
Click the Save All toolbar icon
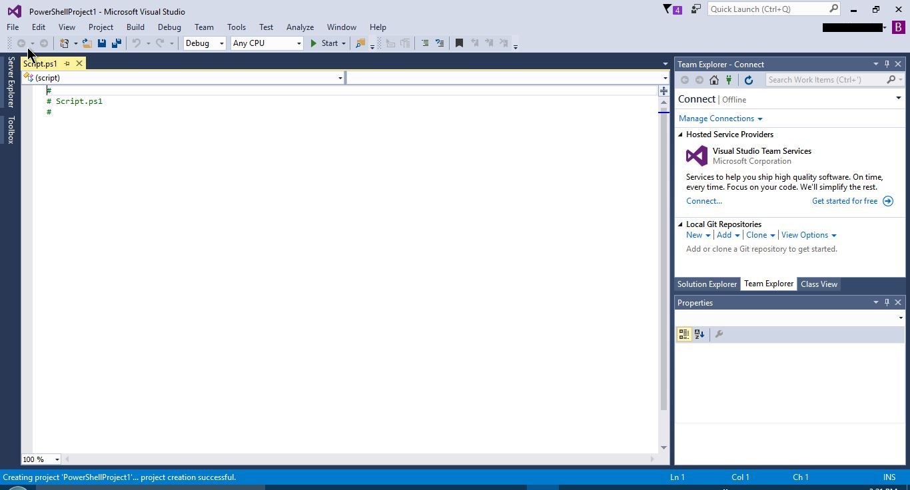117,43
